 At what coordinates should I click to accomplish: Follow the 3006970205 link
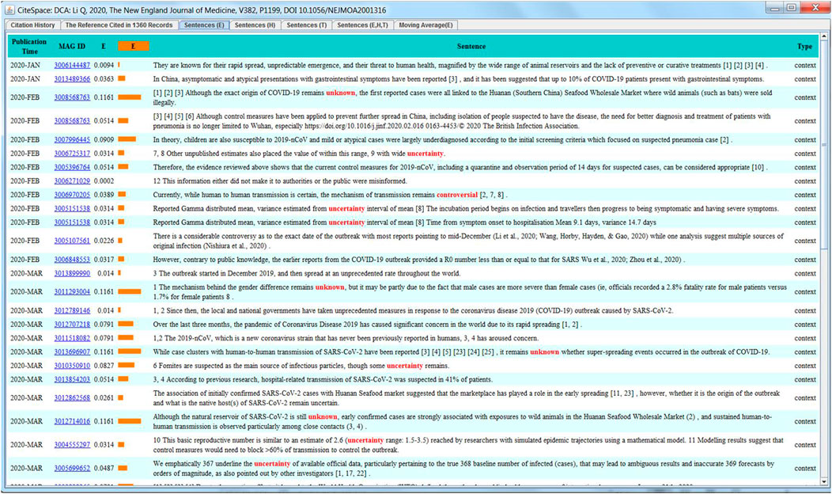point(72,195)
